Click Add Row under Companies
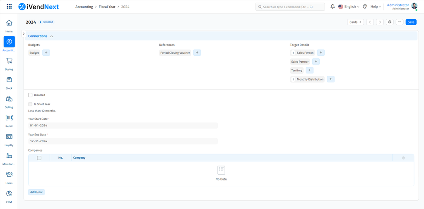This screenshot has height=209, width=424. point(36,192)
